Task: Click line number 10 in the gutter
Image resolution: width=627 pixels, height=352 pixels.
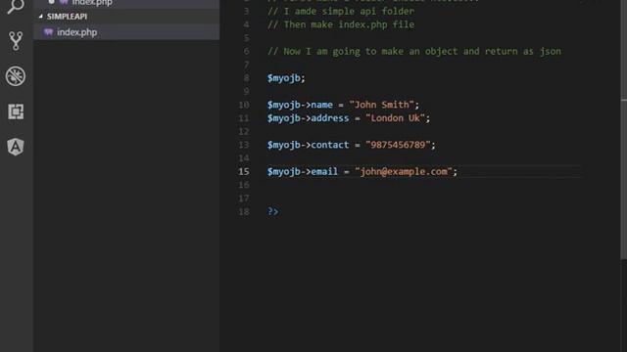Action: point(244,105)
